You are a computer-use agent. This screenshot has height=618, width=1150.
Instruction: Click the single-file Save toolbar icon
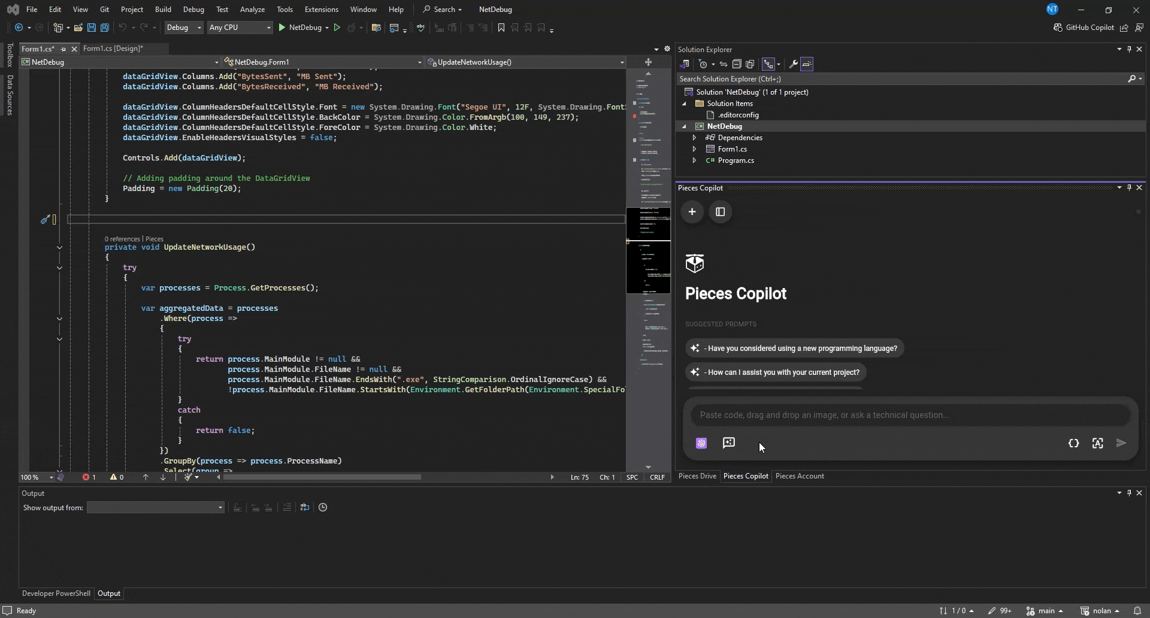91,28
